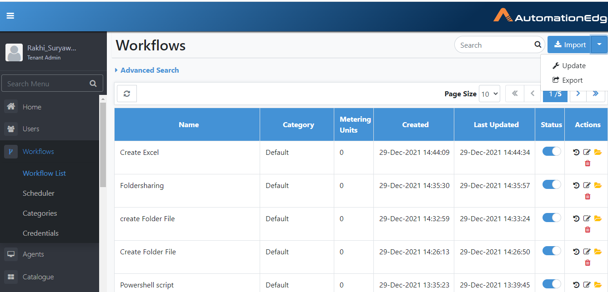This screenshot has width=608, height=292.
Task: Click the Import dropdown arrow
Action: point(599,45)
